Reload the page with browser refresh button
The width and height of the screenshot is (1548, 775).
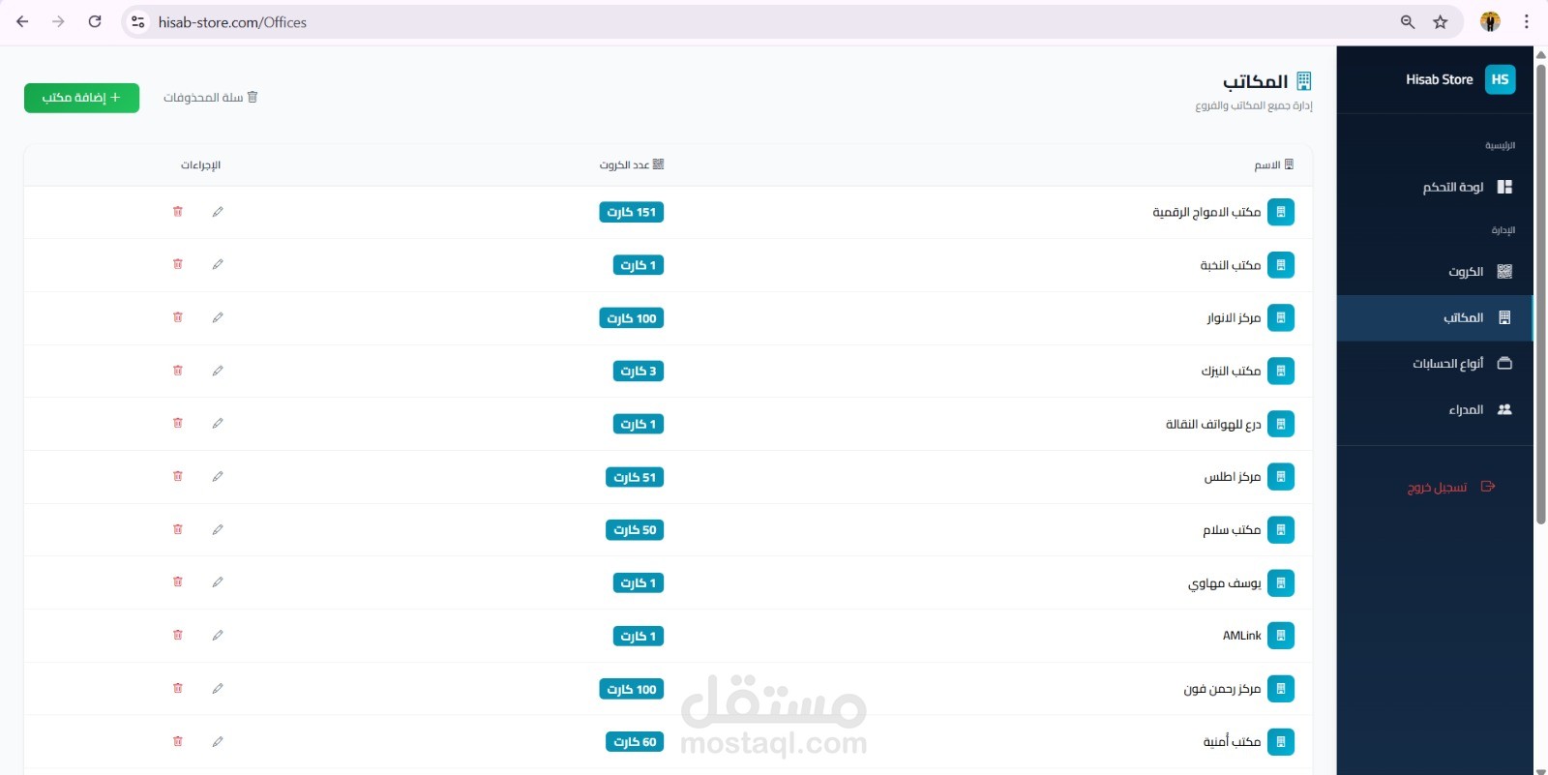pos(95,21)
